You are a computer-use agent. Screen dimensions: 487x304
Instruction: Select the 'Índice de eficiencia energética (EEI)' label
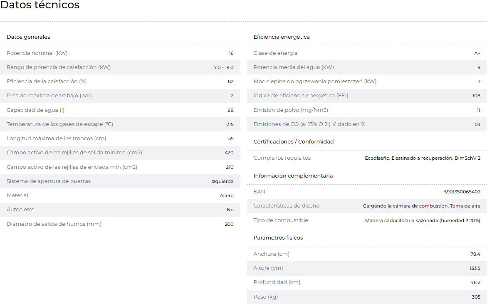point(301,96)
